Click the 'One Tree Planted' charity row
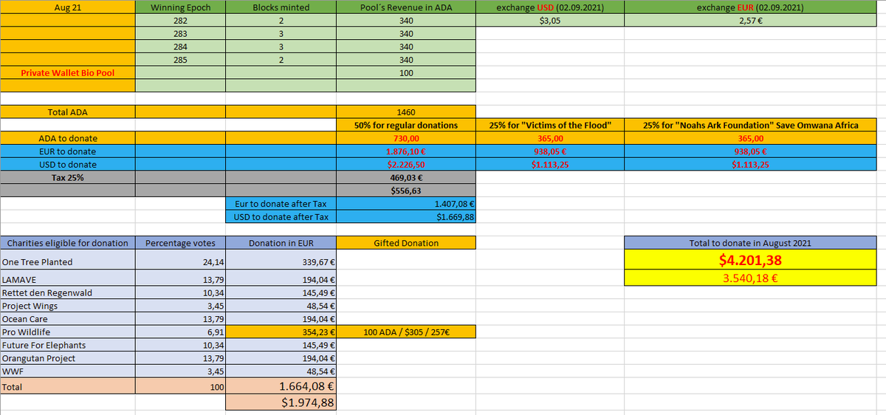This screenshot has height=415, width=886. 68,262
